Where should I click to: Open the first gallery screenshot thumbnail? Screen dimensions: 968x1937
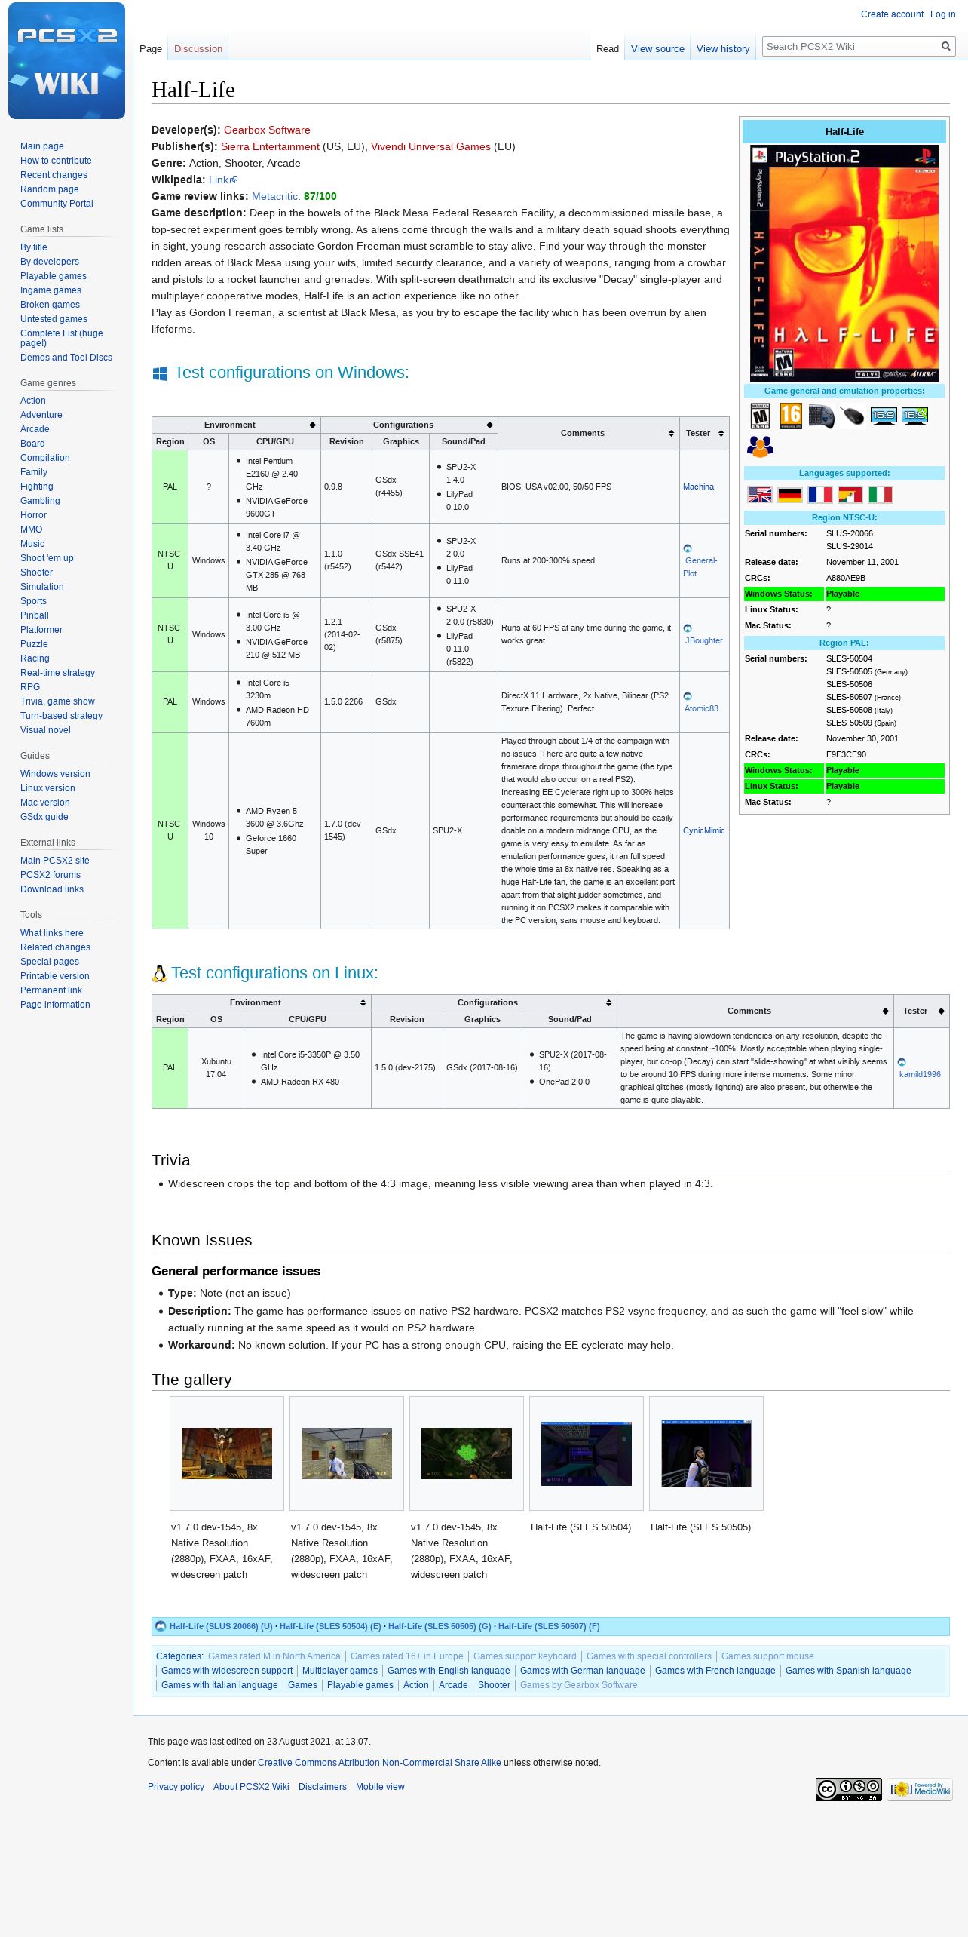[227, 1453]
